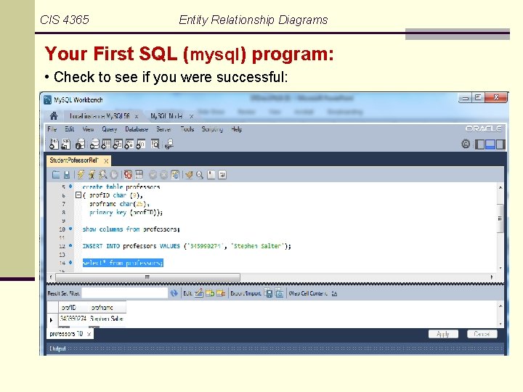Viewport: 523px width, 392px height.
Task: Import records from file icon
Action: (279, 293)
